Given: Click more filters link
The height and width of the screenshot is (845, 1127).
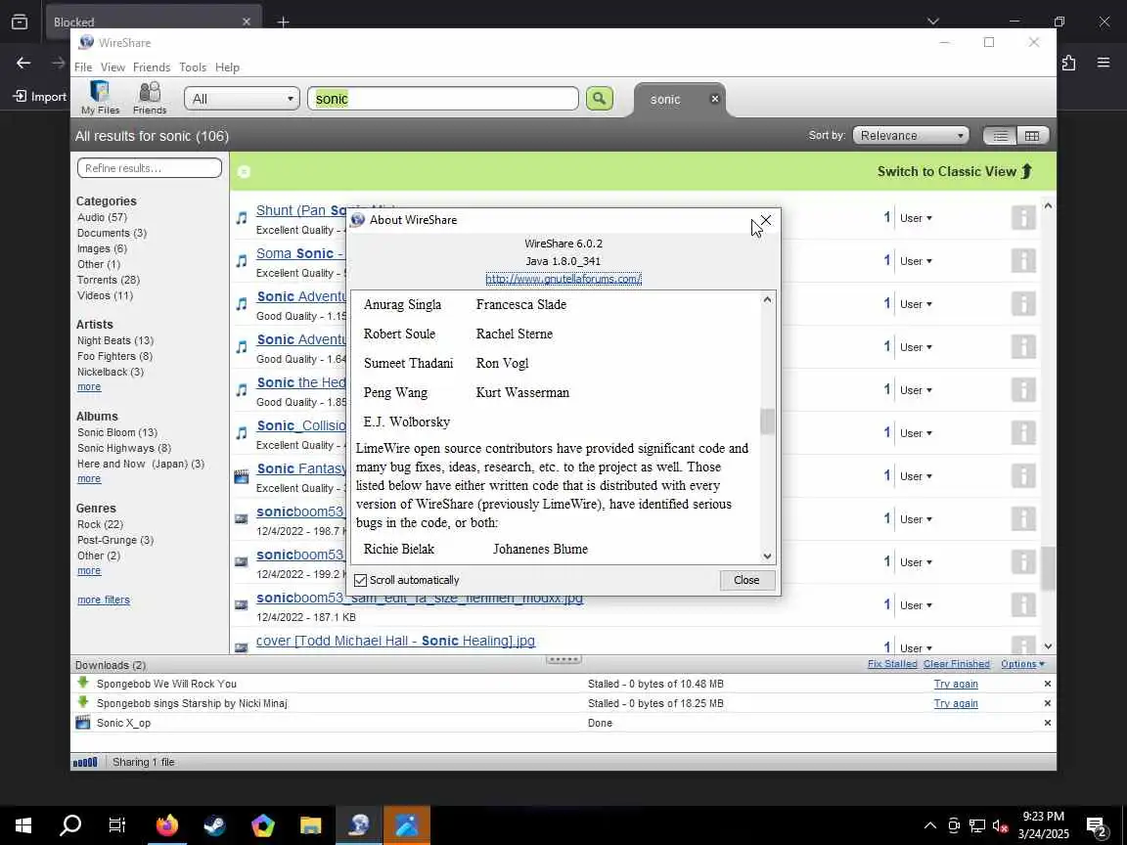Looking at the screenshot, I should 104,600.
